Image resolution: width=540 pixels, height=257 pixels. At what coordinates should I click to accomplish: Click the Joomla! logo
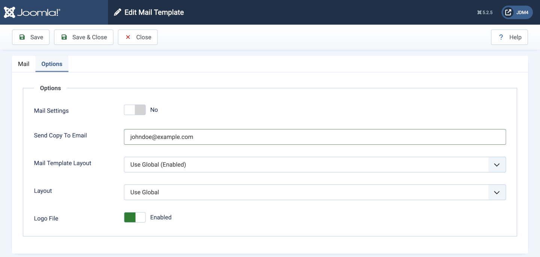click(x=32, y=12)
